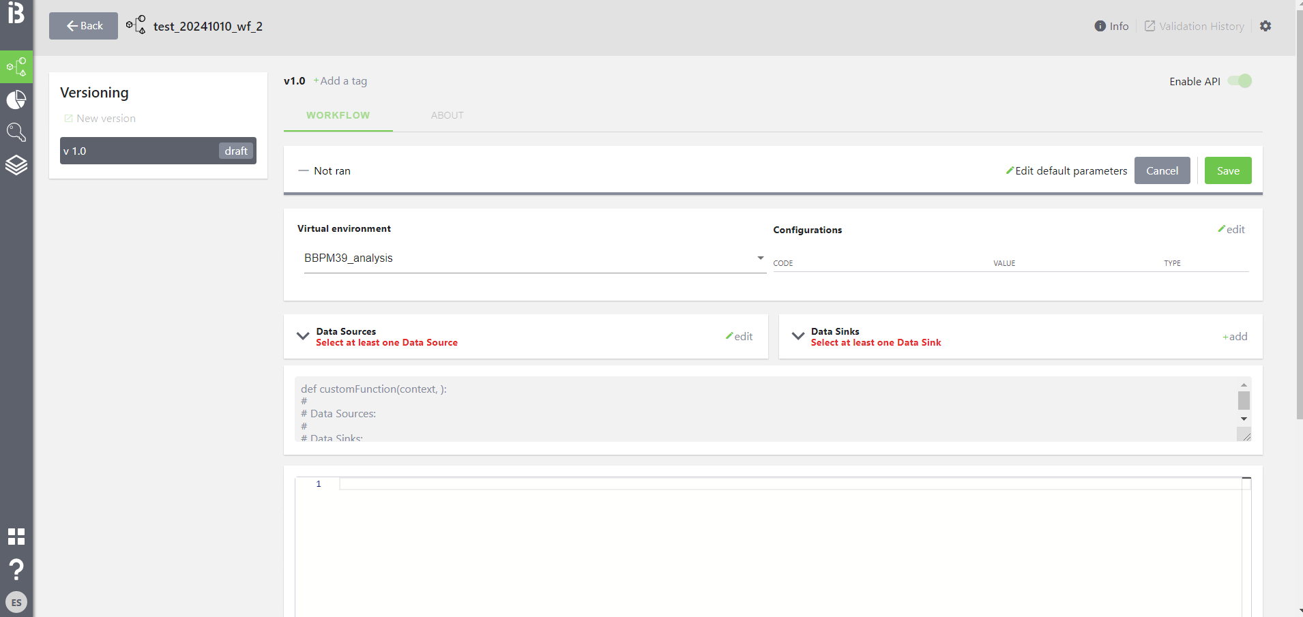Select the v 1.0 draft version
This screenshot has width=1303, height=617.
coord(158,151)
